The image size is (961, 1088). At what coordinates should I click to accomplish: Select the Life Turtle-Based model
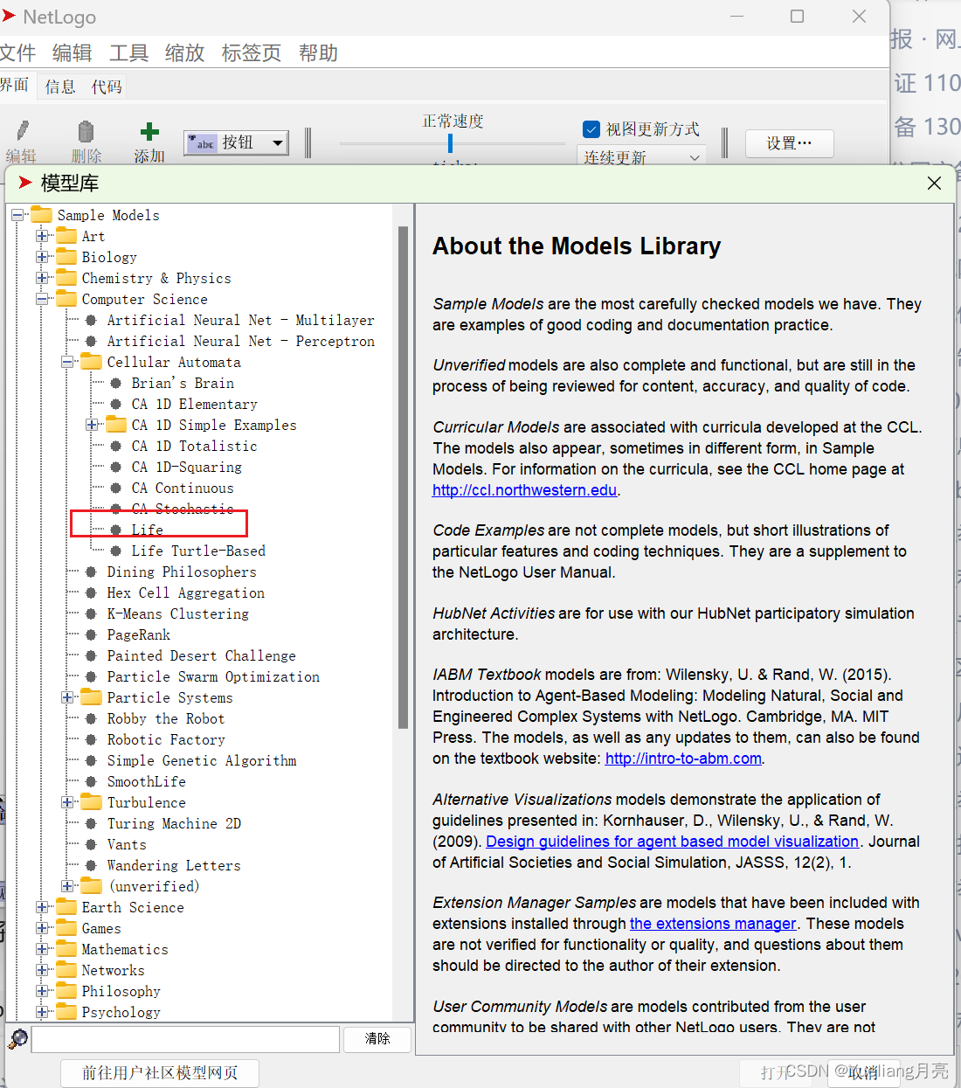point(198,551)
